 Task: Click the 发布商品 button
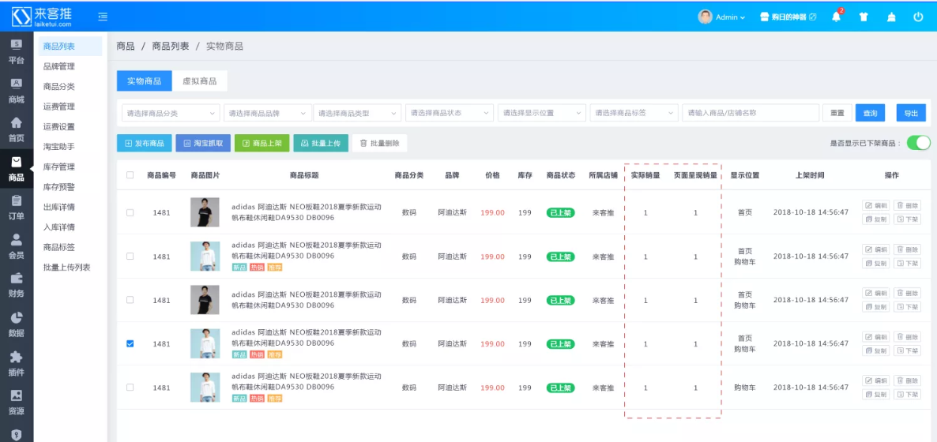coord(144,144)
